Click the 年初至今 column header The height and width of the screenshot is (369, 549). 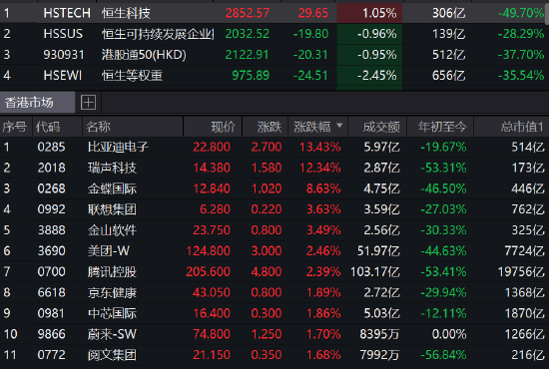coord(440,127)
